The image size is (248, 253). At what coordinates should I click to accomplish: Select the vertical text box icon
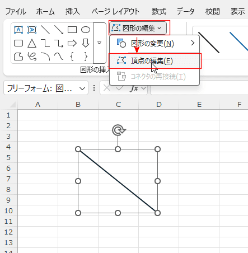(32, 30)
